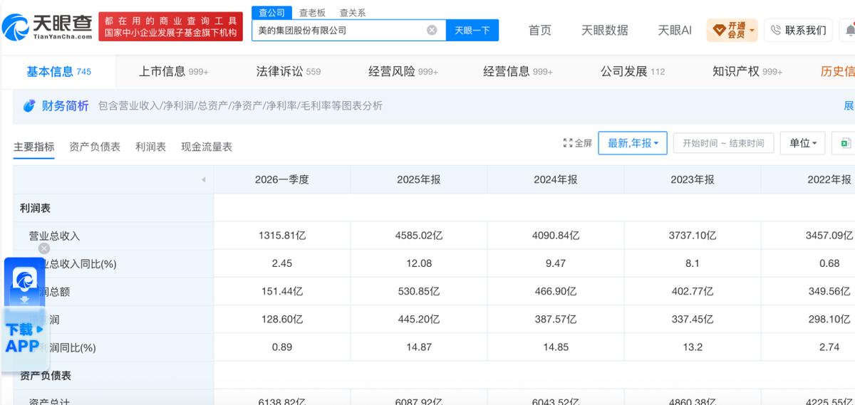This screenshot has width=855, height=405.
Task: Open the 单位 unit dropdown
Action: (x=803, y=143)
